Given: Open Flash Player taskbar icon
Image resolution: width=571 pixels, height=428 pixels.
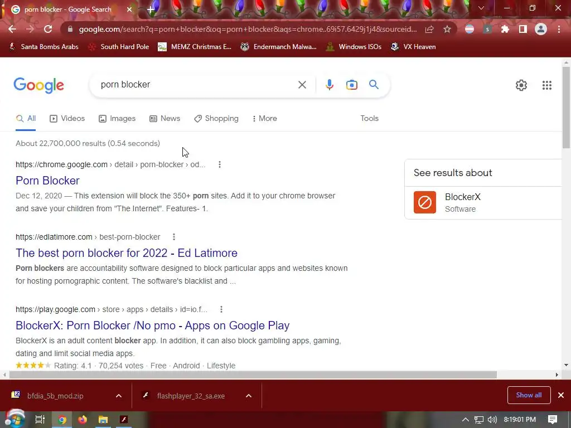Looking at the screenshot, I should click(x=124, y=420).
